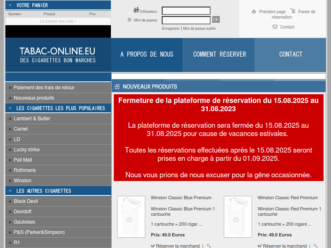Select Winston category
Viewport: 331px width, 248px height.
58,181
